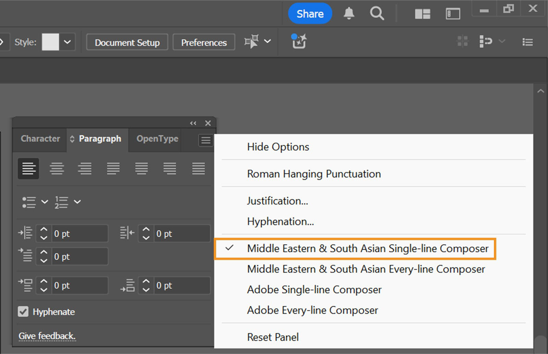Open the Style dropdown arrow
This screenshot has height=354, width=548.
pos(68,42)
